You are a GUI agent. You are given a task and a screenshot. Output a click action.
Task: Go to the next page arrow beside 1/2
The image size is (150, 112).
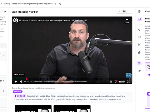tap(130, 11)
